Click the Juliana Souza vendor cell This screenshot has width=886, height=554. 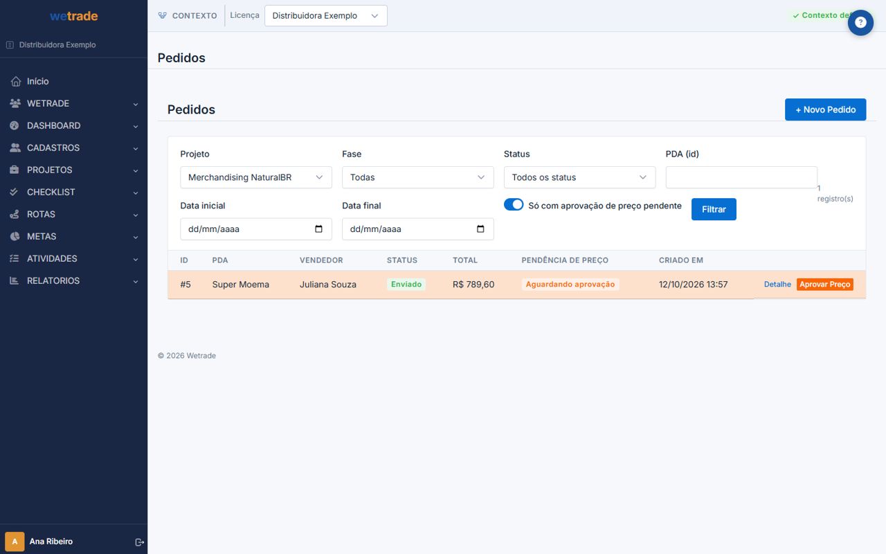coord(328,285)
